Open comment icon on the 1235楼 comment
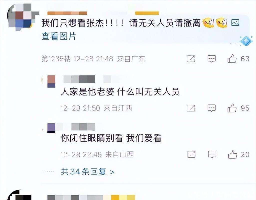 212,59
